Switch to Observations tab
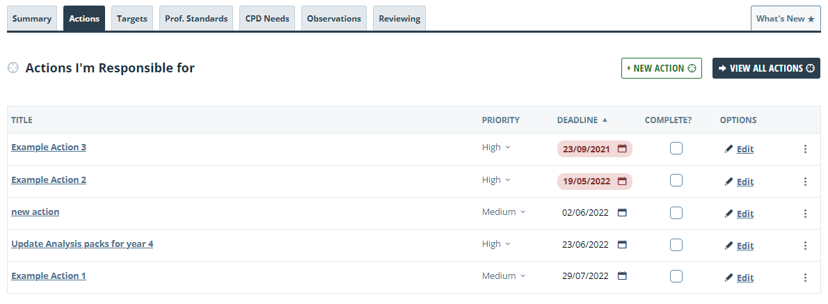The width and height of the screenshot is (828, 304). (334, 19)
